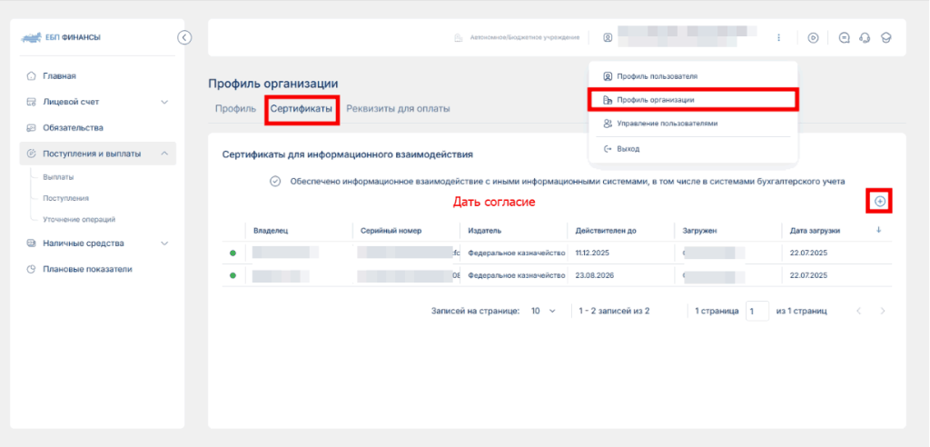The height and width of the screenshot is (447, 930).
Task: Click the add certificate plus icon
Action: pos(879,201)
